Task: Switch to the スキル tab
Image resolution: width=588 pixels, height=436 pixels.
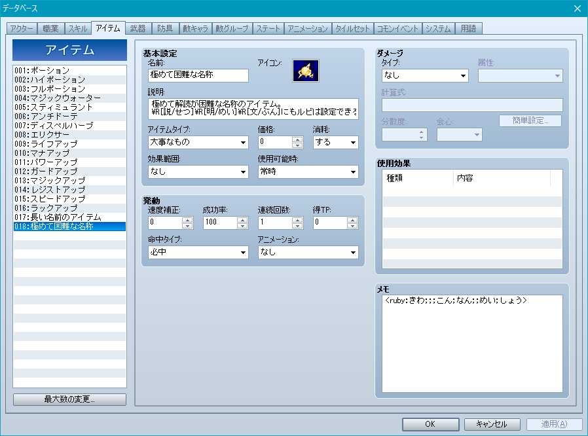Action: coord(77,29)
